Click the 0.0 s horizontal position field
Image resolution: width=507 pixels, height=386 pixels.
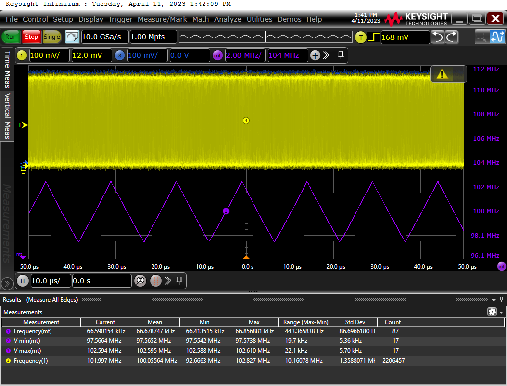coord(101,281)
